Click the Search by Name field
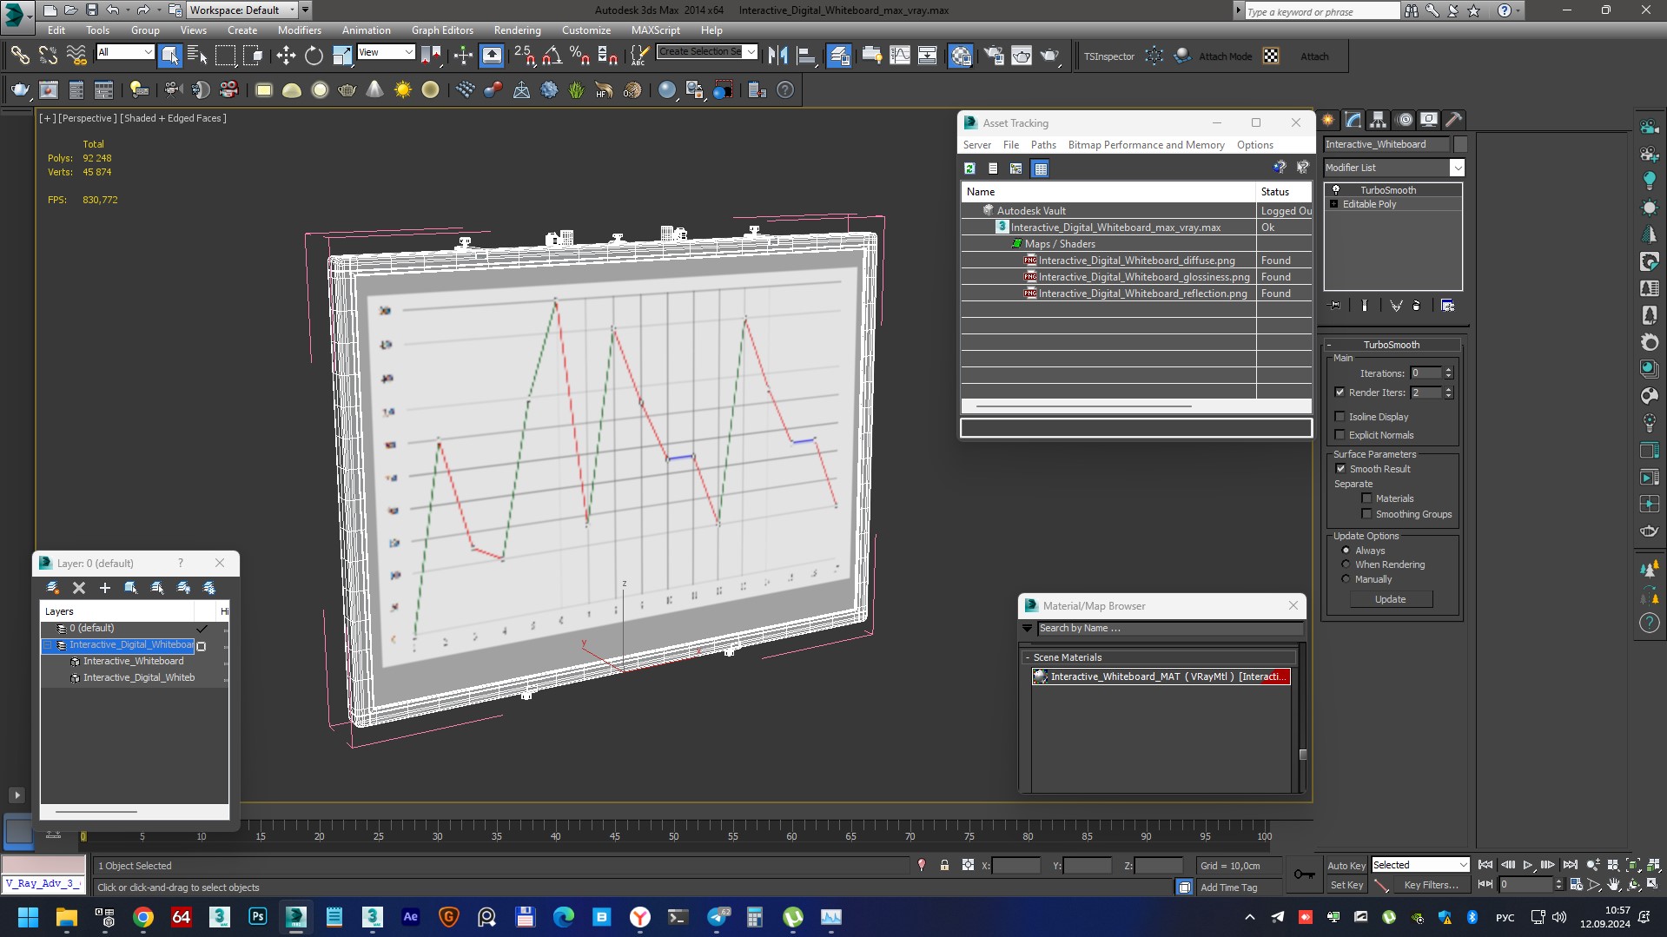1667x937 pixels. point(1169,628)
